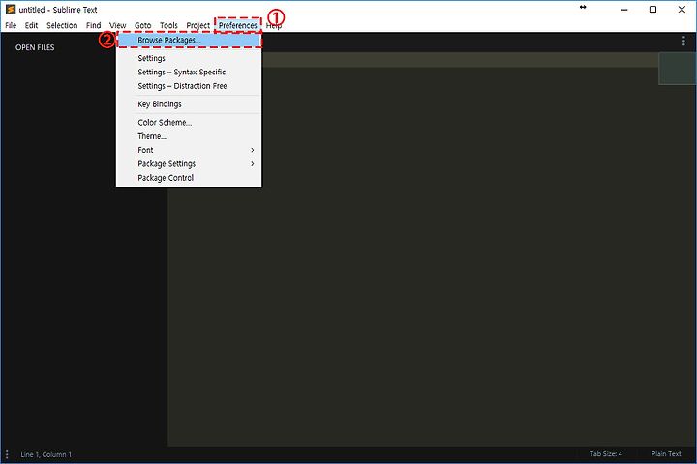Click the OPEN FILES sidebar heading

pos(35,47)
